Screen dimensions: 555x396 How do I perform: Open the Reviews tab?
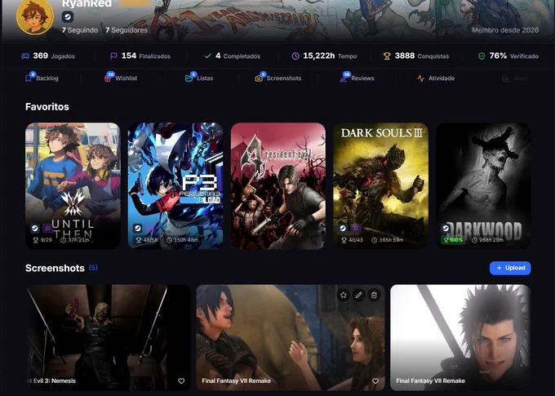click(x=357, y=78)
